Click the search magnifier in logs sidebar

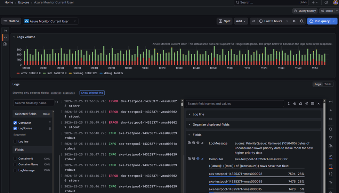tap(331, 129)
